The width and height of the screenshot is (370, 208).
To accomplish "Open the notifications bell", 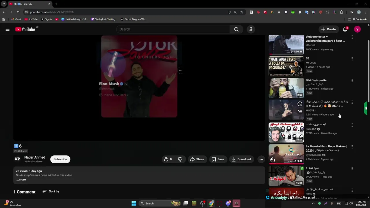I will point(345,29).
